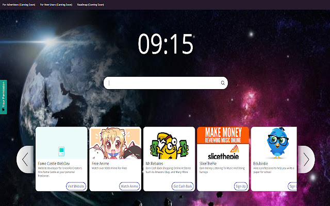This screenshot has width=330, height=206.
Task: Click the Fame Castle WebDev title
Action: 54,164
